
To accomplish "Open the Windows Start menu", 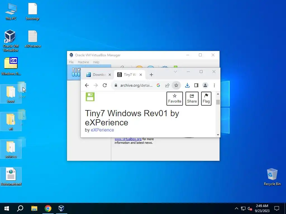I will (x=7, y=208).
